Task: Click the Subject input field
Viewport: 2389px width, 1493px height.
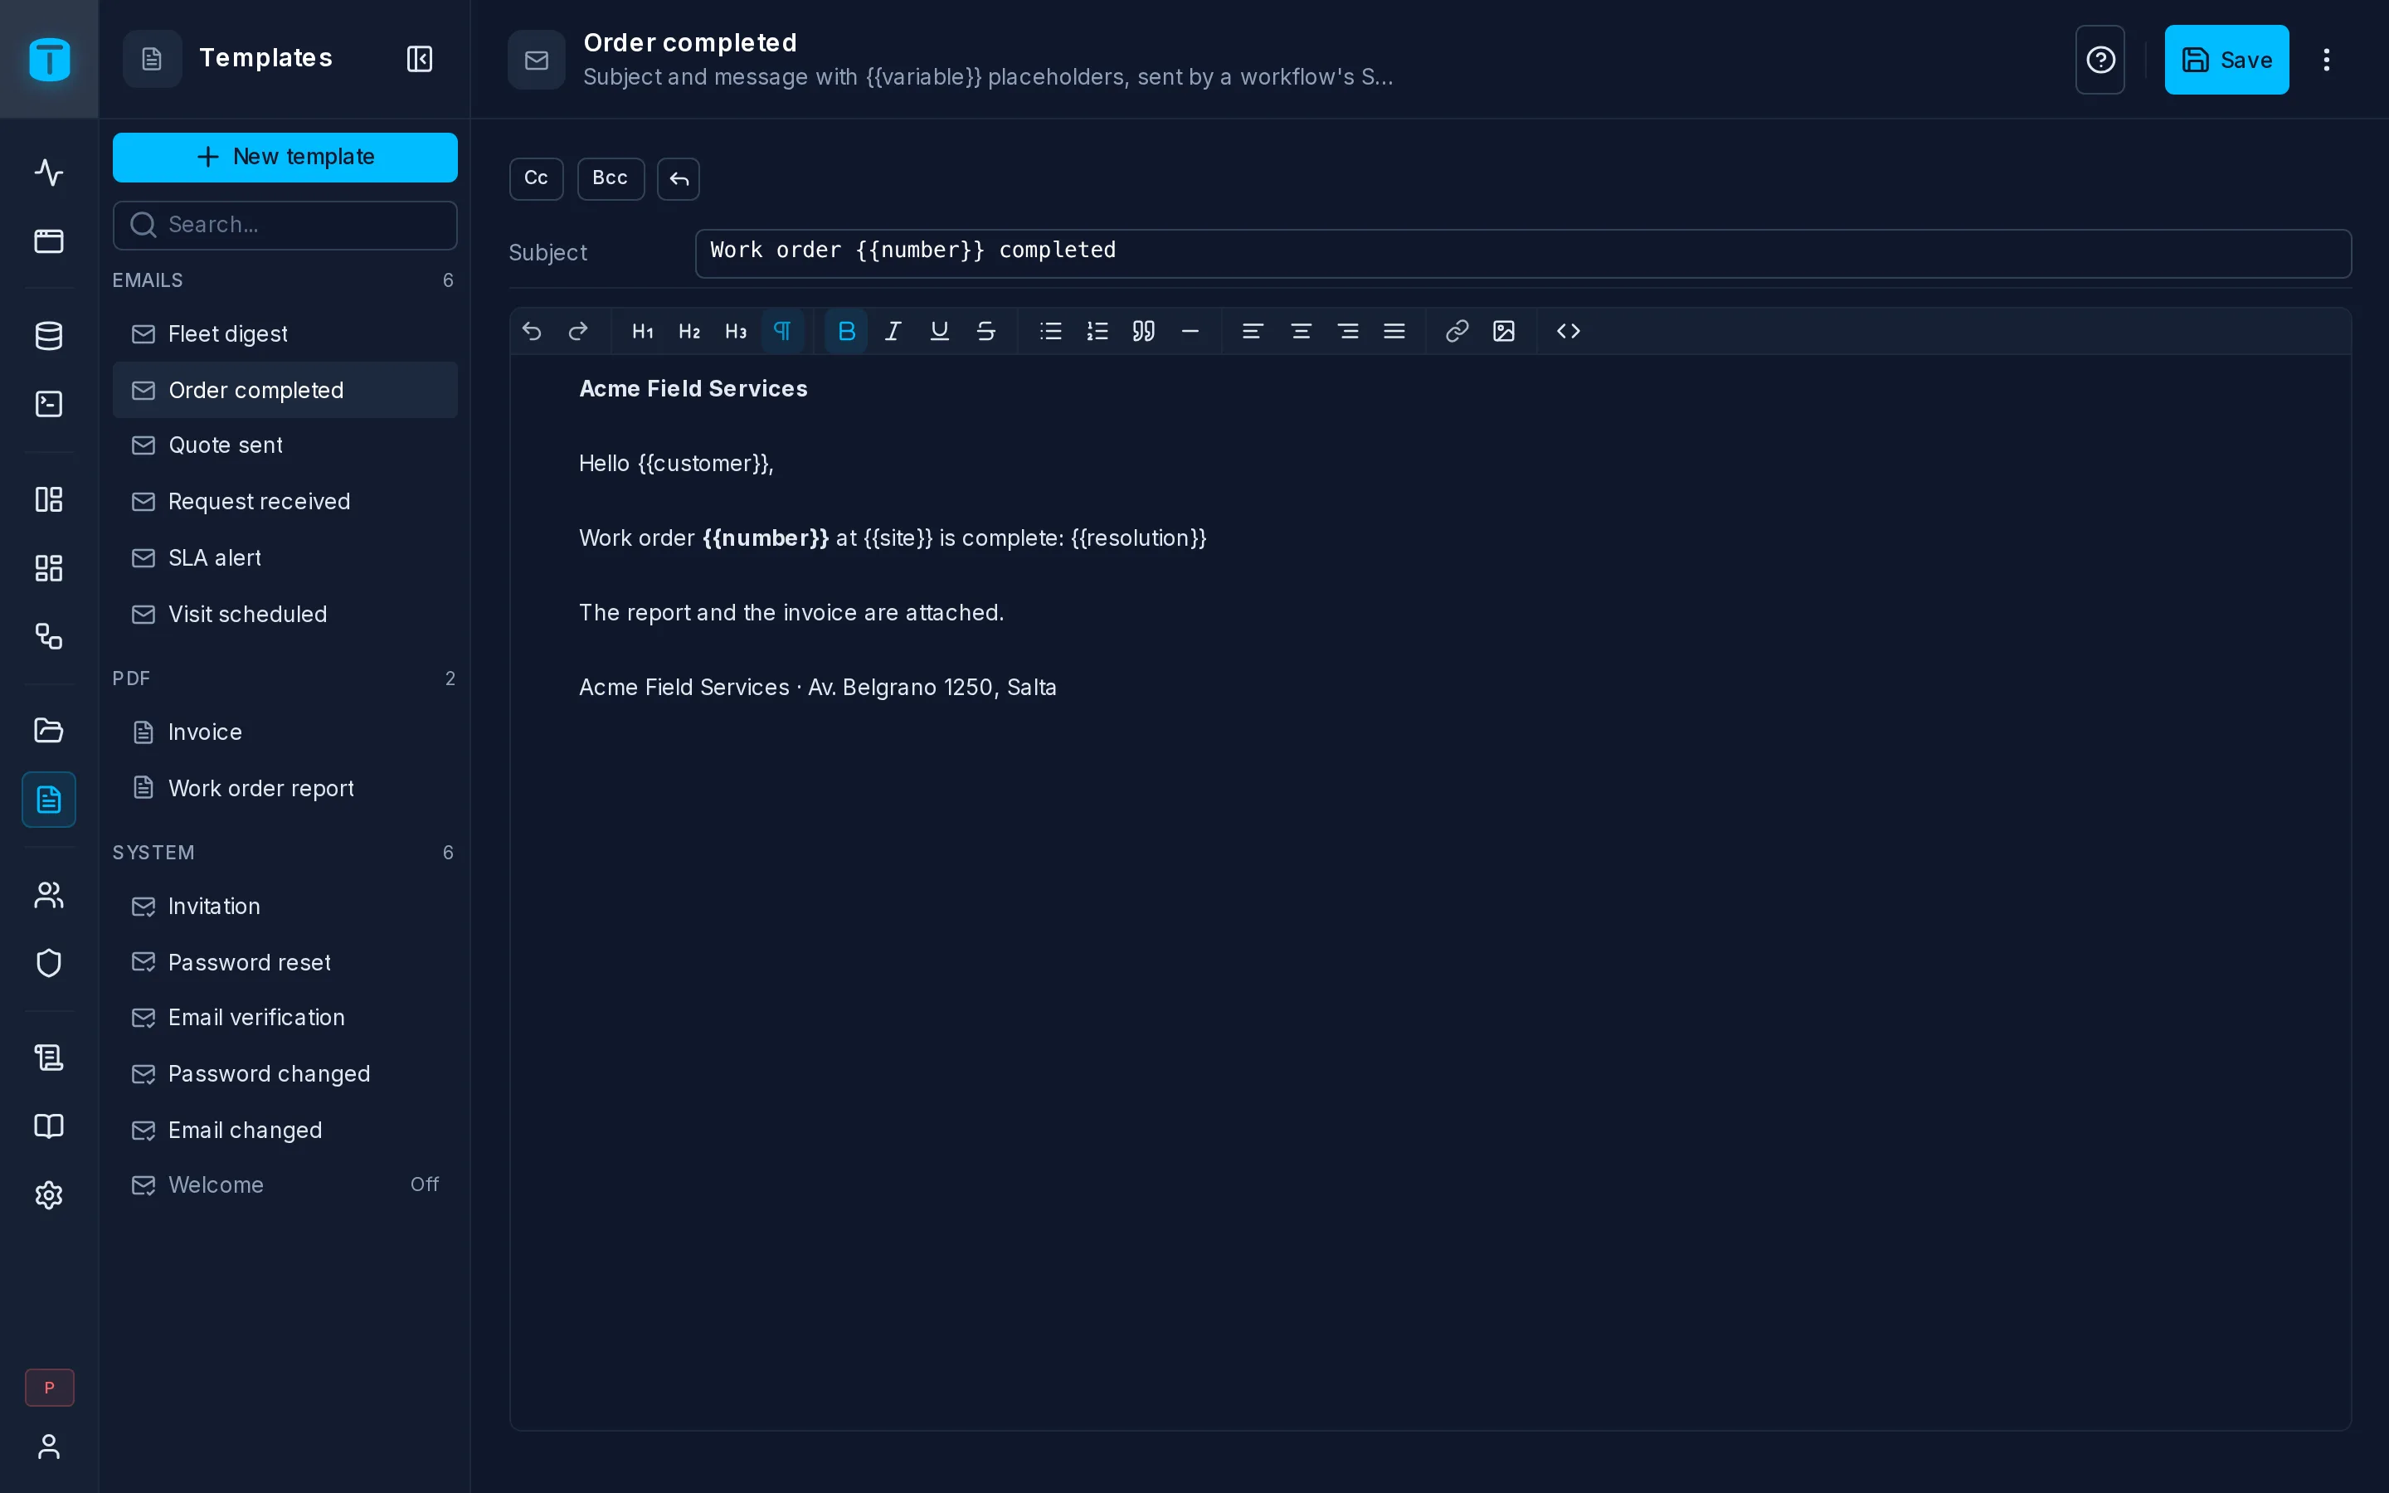Action: tap(1523, 254)
